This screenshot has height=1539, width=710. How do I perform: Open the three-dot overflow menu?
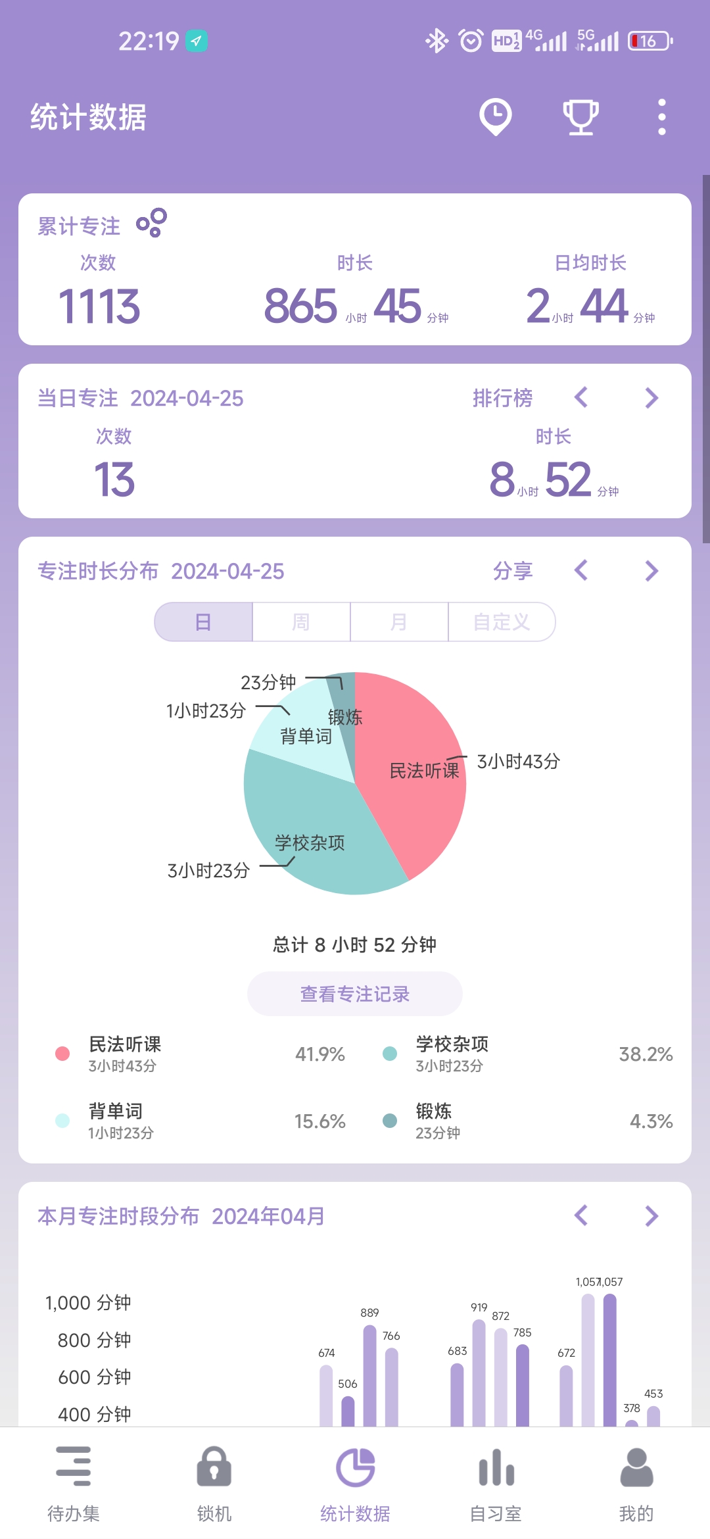coord(661,117)
